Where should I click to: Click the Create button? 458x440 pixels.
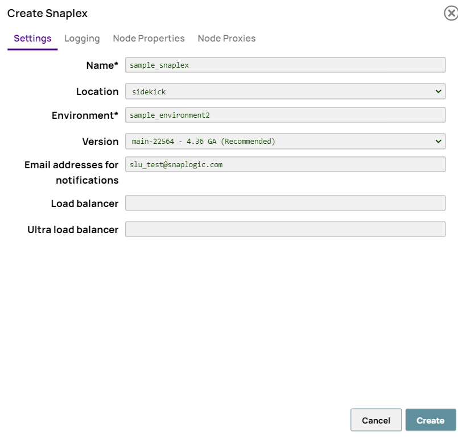(430, 420)
